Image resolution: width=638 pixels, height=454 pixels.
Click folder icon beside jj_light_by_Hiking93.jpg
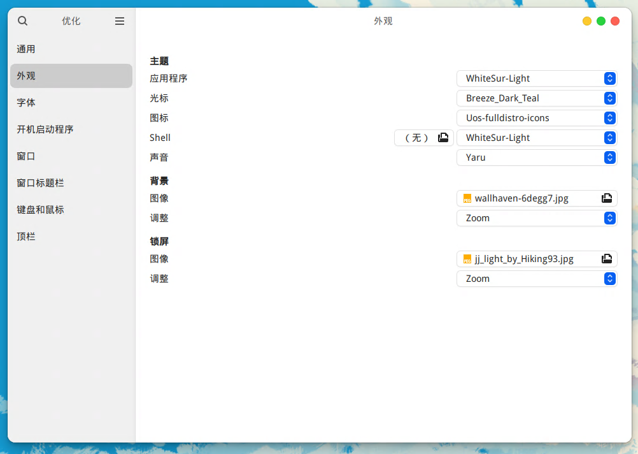607,259
